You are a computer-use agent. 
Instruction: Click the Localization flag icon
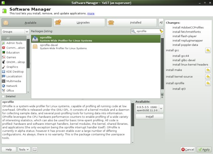[4, 76]
